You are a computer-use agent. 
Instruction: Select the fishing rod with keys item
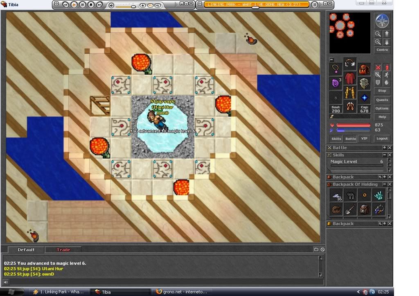(378, 209)
